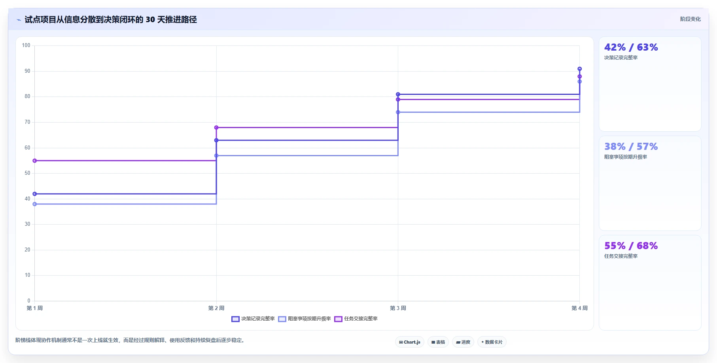
Task: Click the Chart.js chip in the footer
Action: coord(410,342)
